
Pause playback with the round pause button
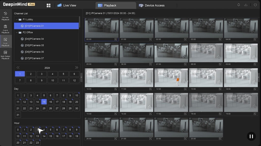point(251,136)
